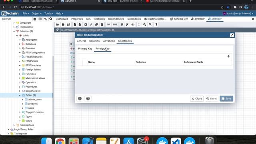256x144 pixels.
Task: Select Sequences (3) in tree
Action: tap(33, 91)
